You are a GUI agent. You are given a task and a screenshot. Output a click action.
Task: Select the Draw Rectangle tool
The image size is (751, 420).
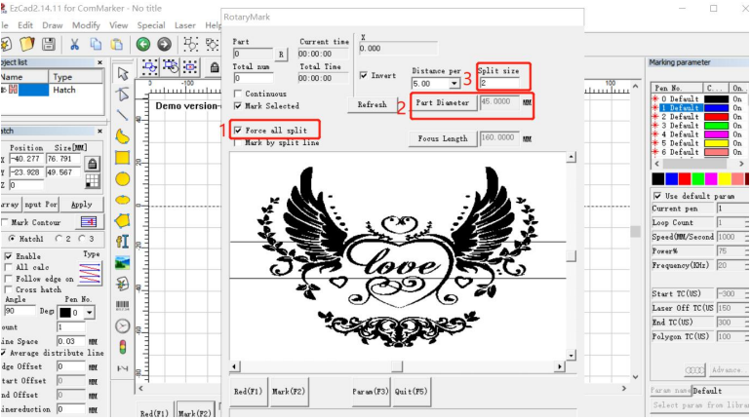tap(123, 157)
